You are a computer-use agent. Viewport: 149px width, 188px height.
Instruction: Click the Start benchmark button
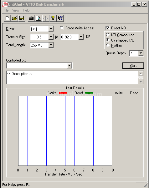(133, 66)
